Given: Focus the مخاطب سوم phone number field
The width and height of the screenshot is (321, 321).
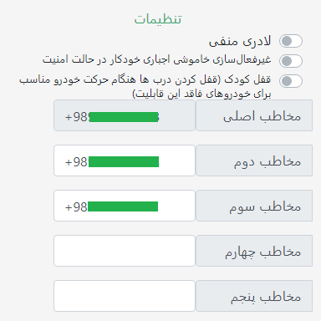Looking at the screenshot, I should (125, 206).
